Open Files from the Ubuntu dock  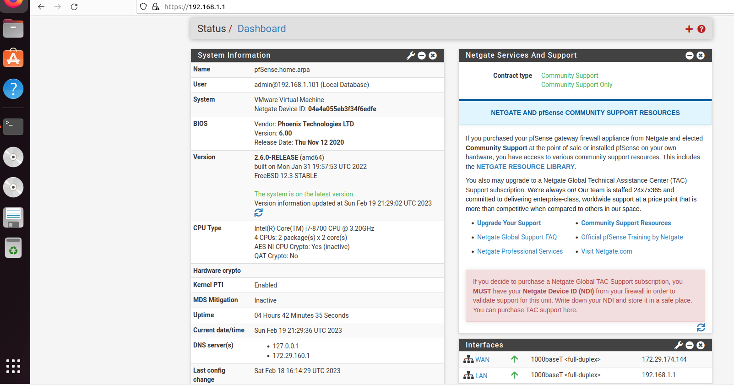13,29
